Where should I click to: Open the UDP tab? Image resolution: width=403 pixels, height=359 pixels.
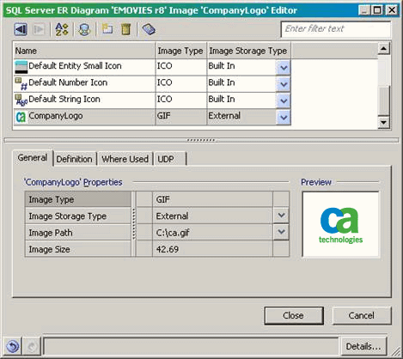[170, 159]
